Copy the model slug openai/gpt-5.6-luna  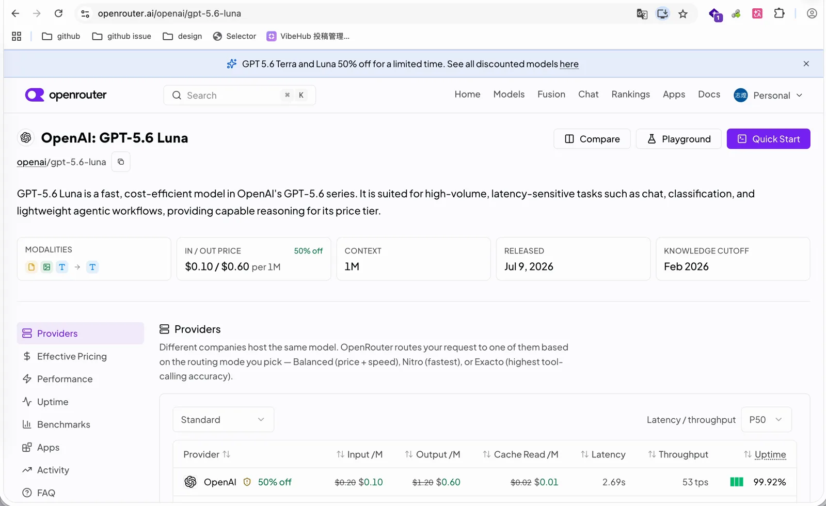coord(121,162)
